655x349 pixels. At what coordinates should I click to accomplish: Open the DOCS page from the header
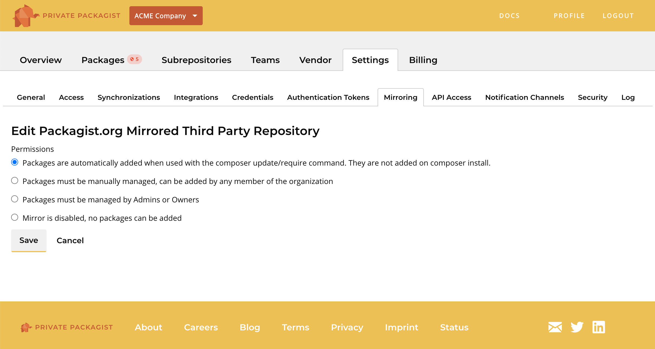click(509, 15)
